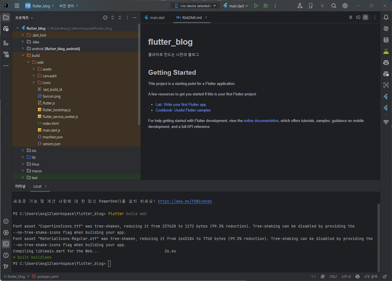This screenshot has height=281, width=392.
Task: Switch markdown view to preview only
Action: (x=365, y=18)
